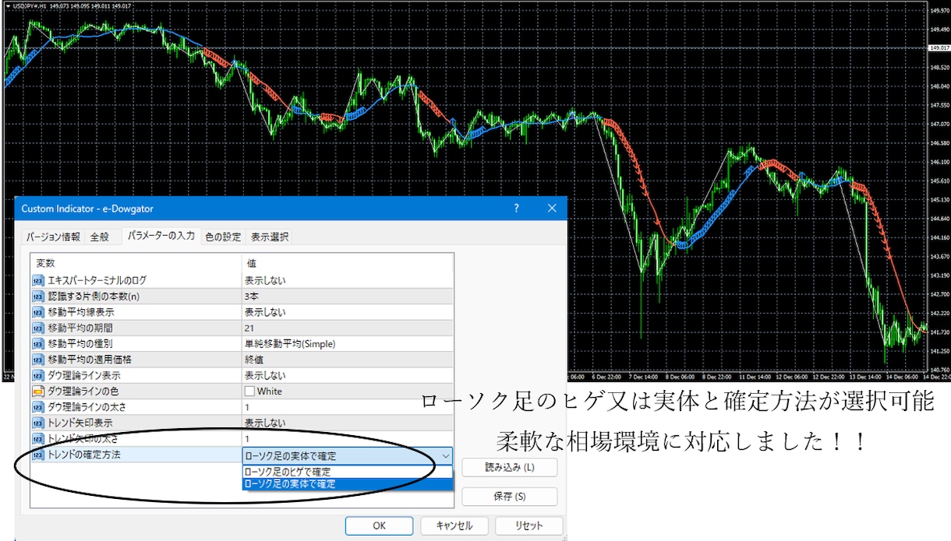This screenshot has height=541, width=951.
Task: Click the icon beside トレンド矢印表示
Action: coord(38,423)
